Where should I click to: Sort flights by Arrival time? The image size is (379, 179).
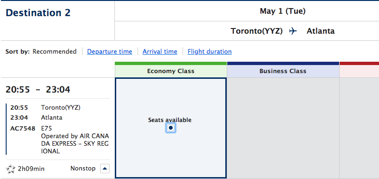pyautogui.click(x=160, y=52)
